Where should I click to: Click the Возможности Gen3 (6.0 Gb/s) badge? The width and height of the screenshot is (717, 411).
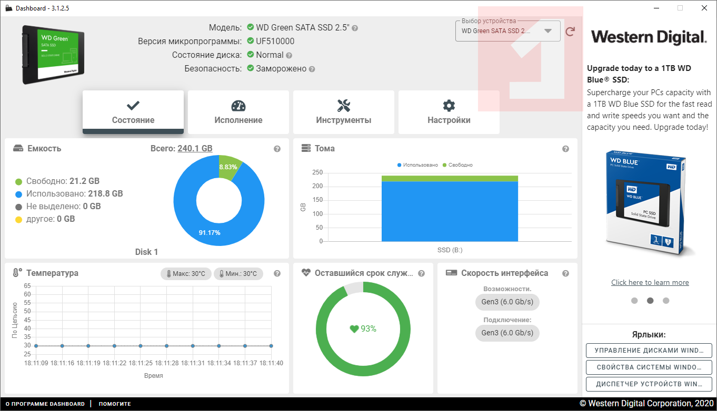click(507, 302)
